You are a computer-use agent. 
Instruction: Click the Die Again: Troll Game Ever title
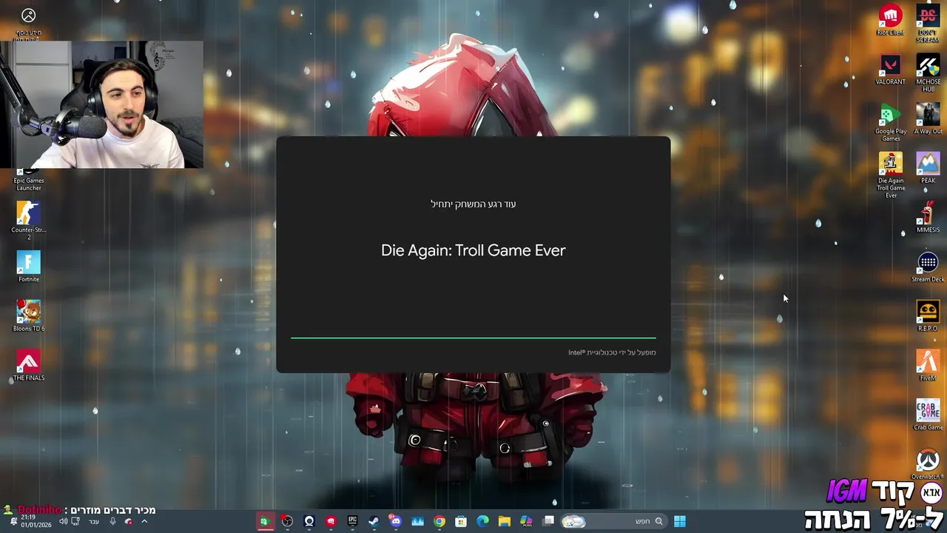[473, 250]
